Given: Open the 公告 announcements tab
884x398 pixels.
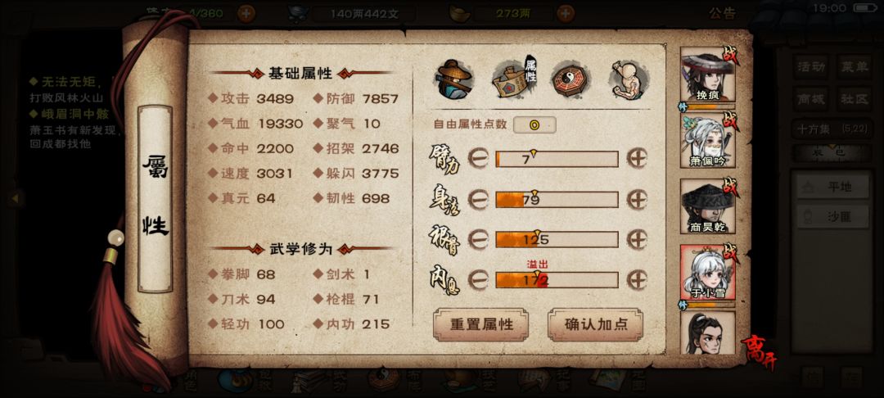Looking at the screenshot, I should coord(723,14).
